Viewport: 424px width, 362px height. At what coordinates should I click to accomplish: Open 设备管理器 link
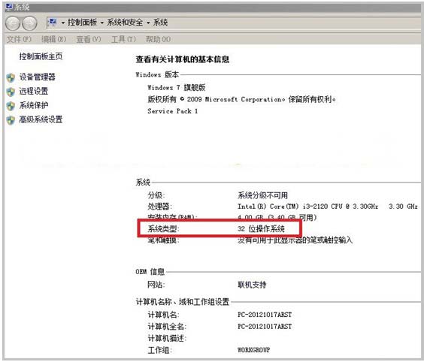tap(38, 77)
